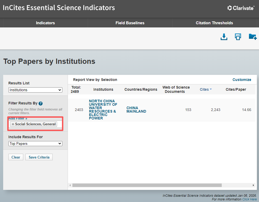
Task: Open the Results List dropdown
Action: (35, 90)
